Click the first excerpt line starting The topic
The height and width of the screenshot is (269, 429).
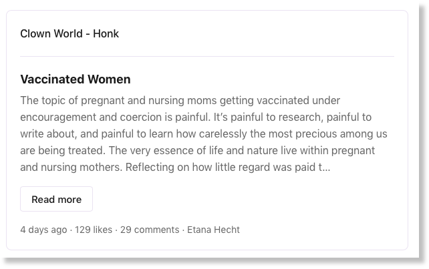pyautogui.click(x=180, y=100)
